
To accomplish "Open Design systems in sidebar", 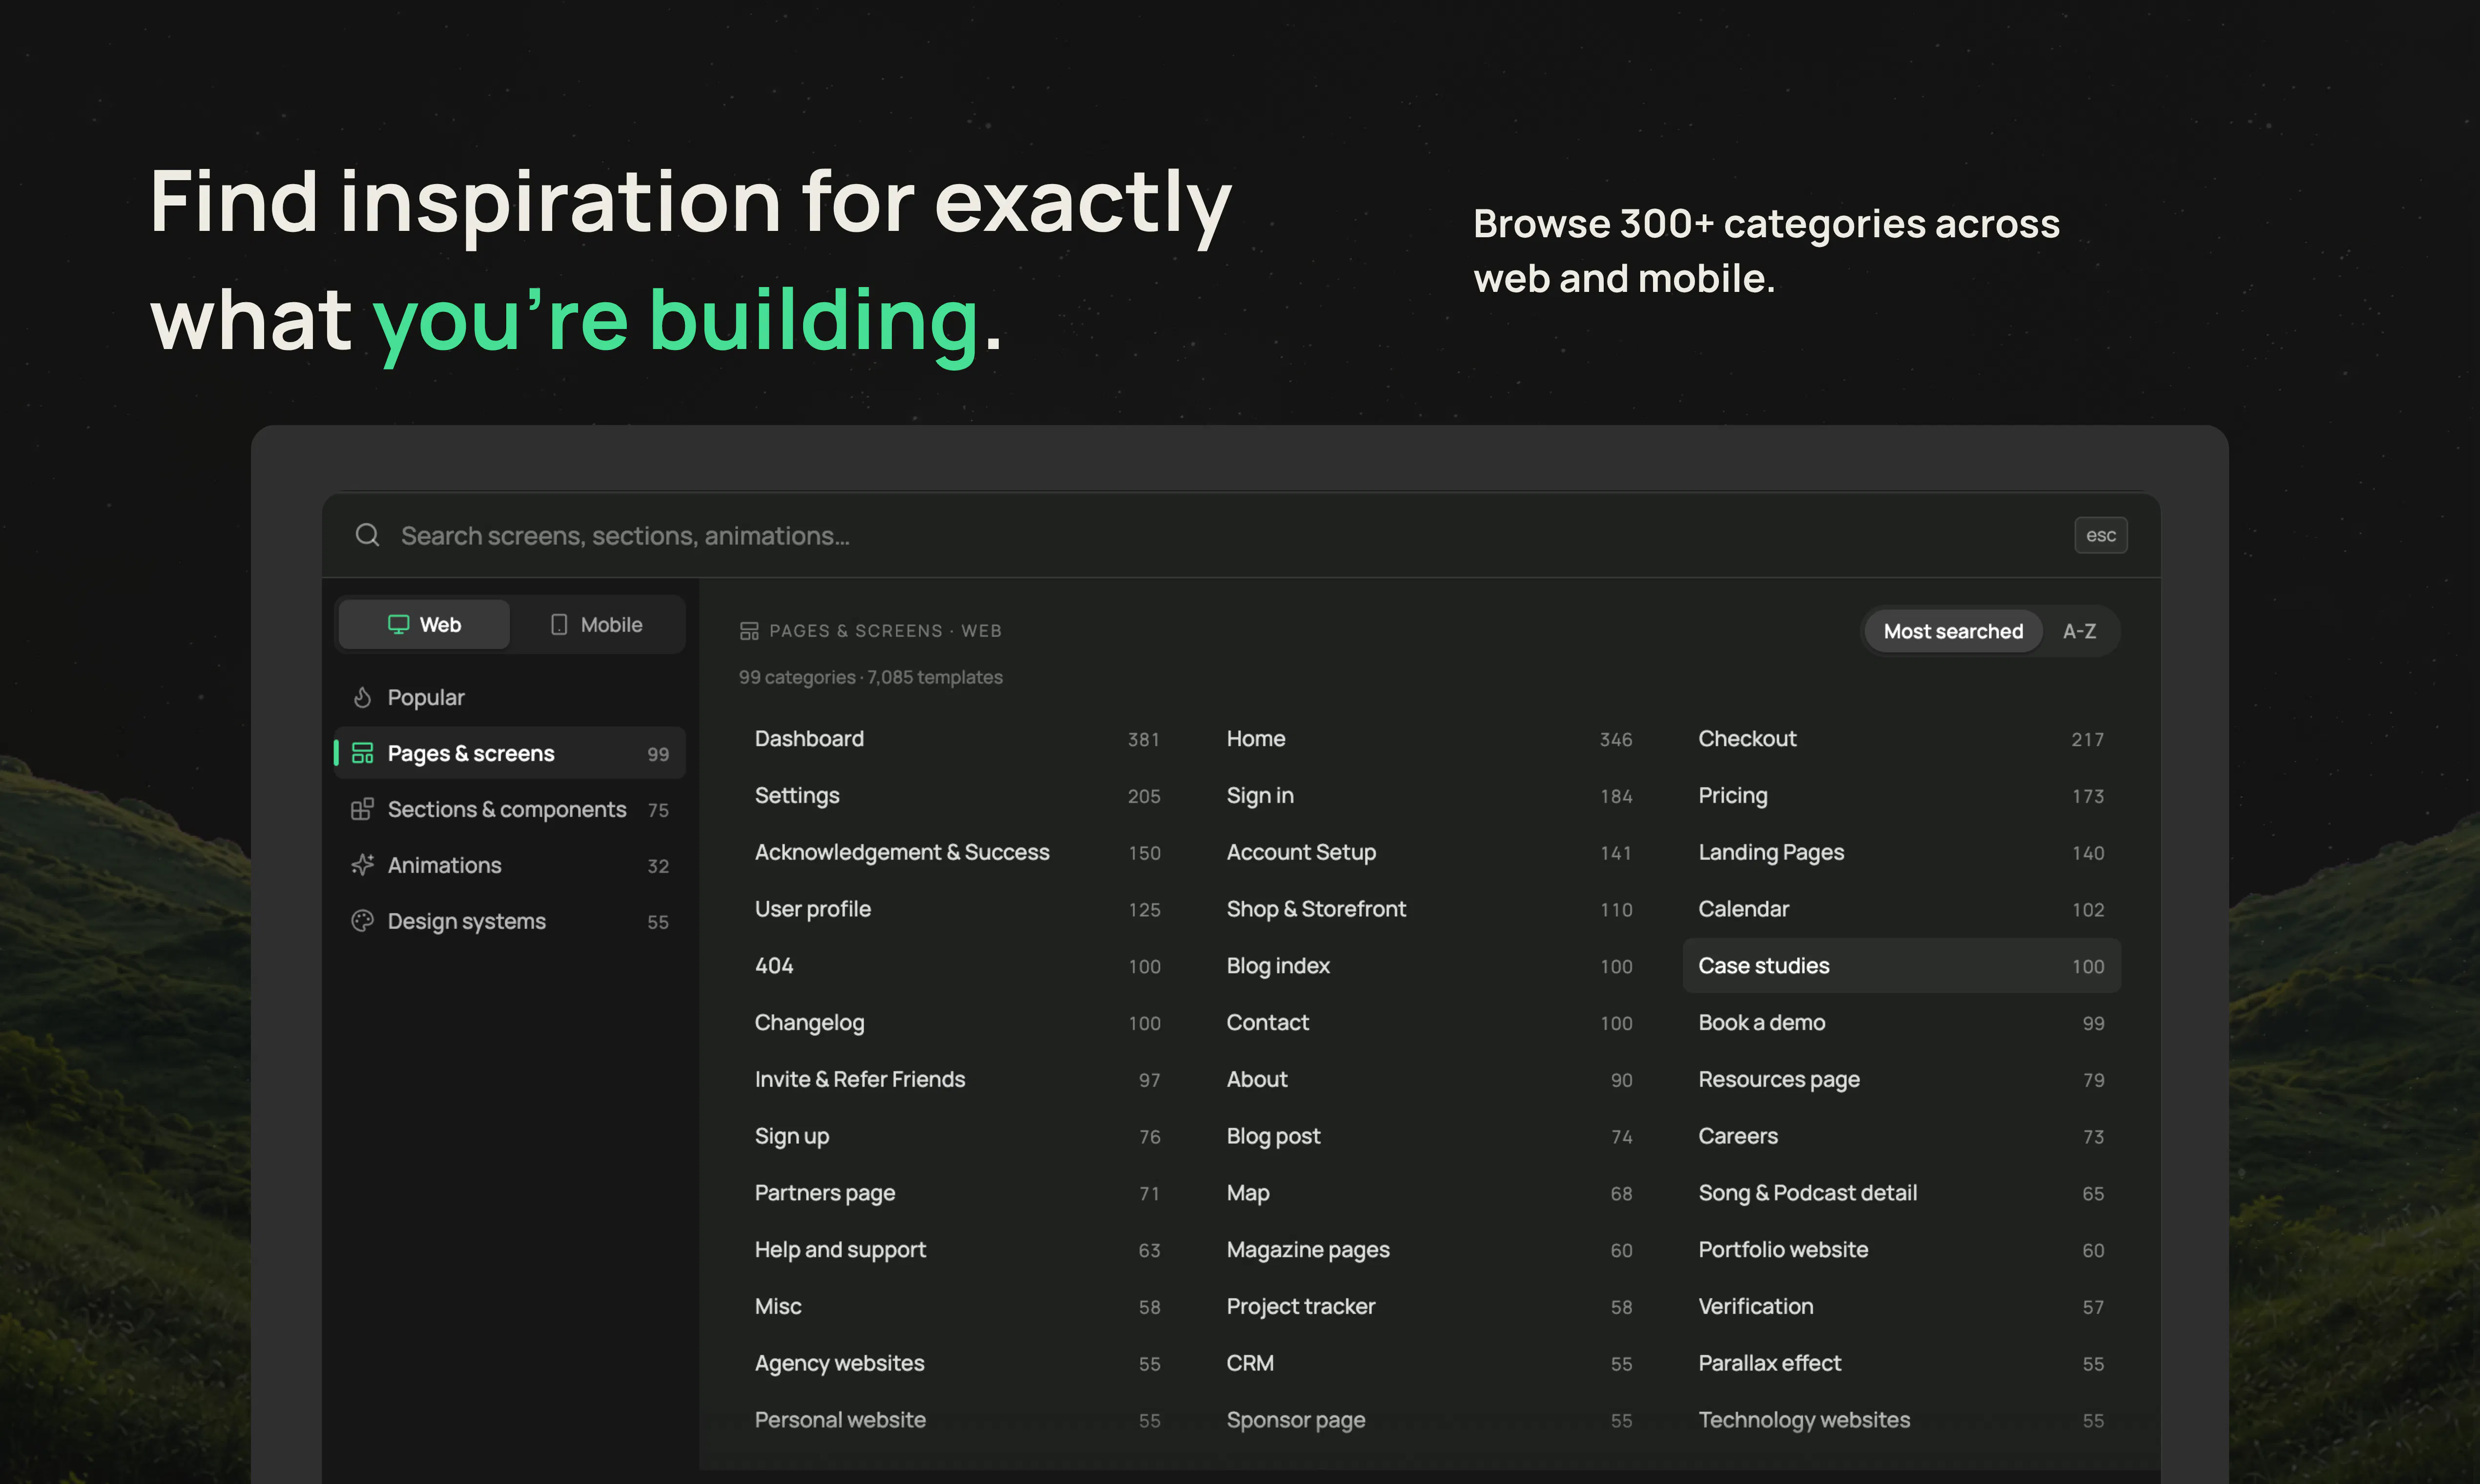I will point(510,921).
